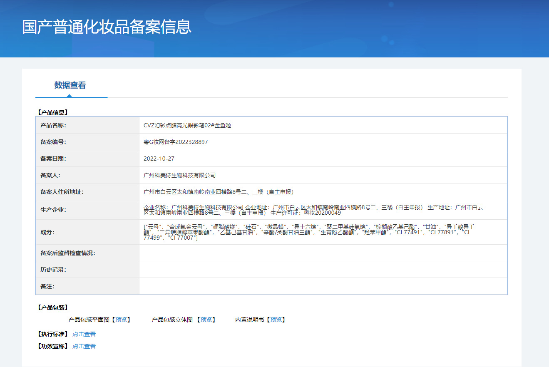Click the 备案日期 value 2022-10-27
549x367 pixels.
pyautogui.click(x=159, y=159)
